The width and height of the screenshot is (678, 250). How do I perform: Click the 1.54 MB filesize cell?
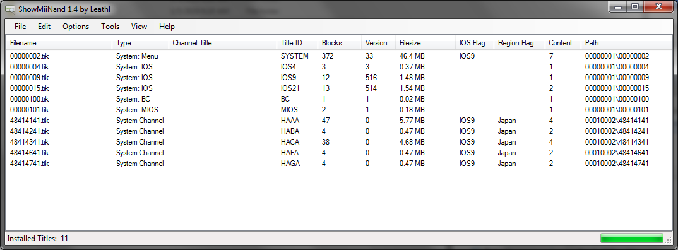click(412, 88)
